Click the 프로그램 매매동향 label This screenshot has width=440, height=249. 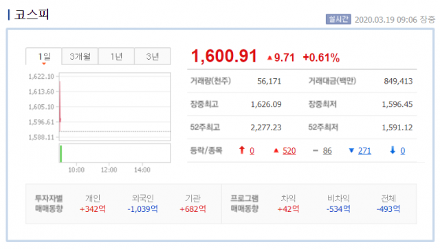coord(244,204)
